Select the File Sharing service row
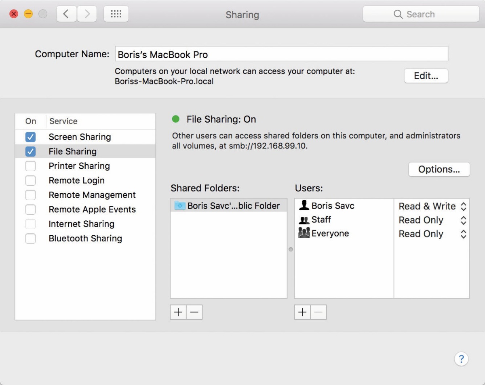 pyautogui.click(x=85, y=151)
